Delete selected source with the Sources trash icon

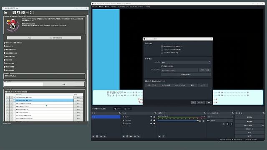127,136
